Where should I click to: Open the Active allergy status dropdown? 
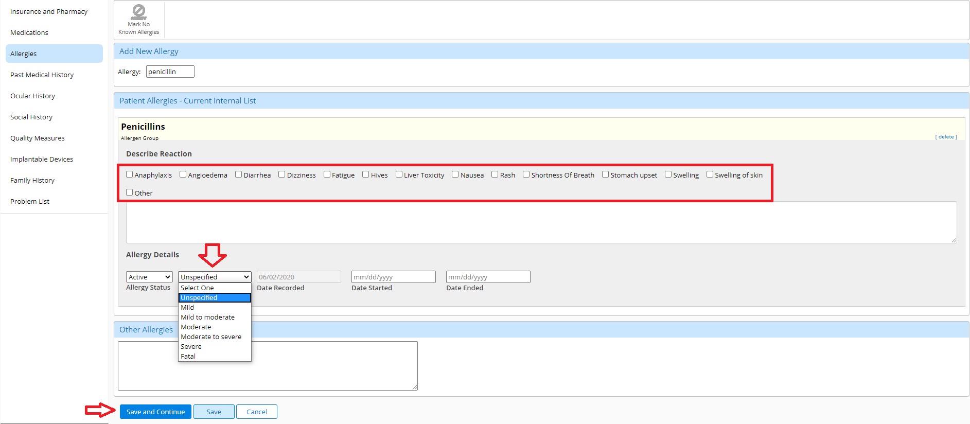(149, 277)
